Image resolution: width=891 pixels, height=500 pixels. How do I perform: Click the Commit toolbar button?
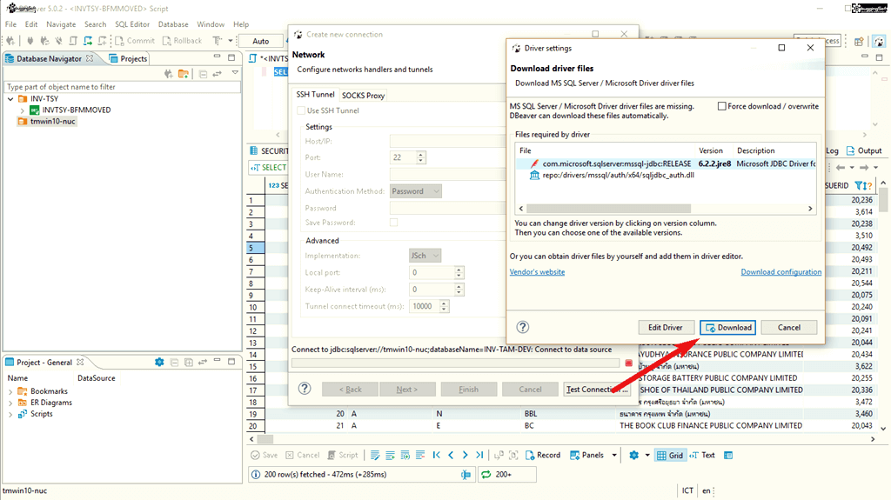tap(135, 41)
